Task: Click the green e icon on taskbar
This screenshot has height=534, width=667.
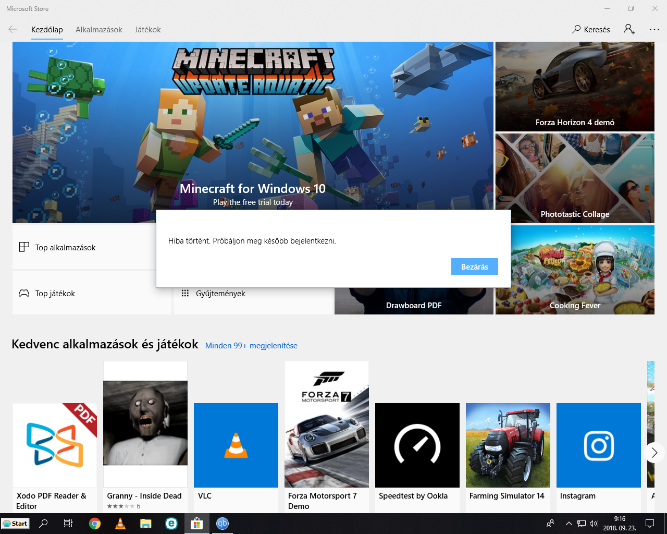Action: (x=171, y=524)
